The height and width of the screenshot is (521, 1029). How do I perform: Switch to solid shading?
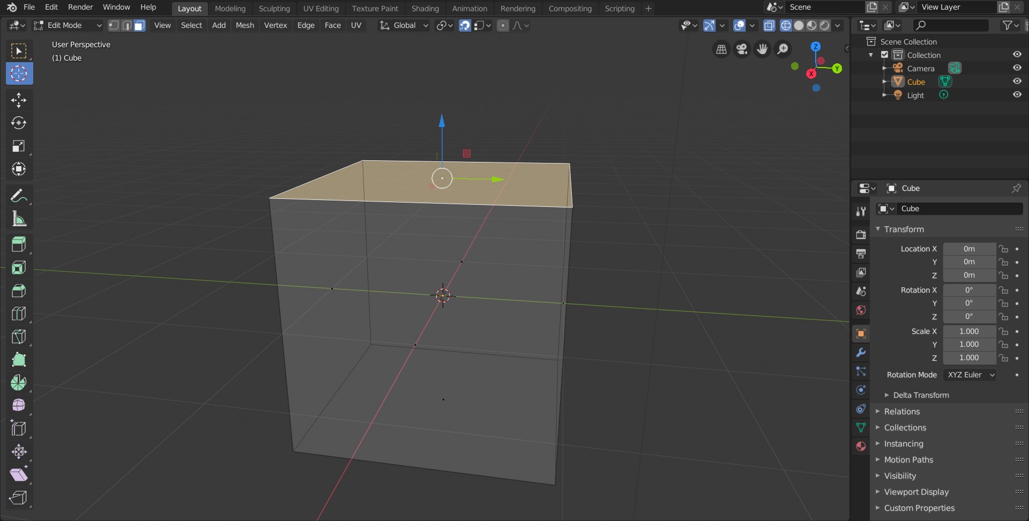(x=799, y=25)
